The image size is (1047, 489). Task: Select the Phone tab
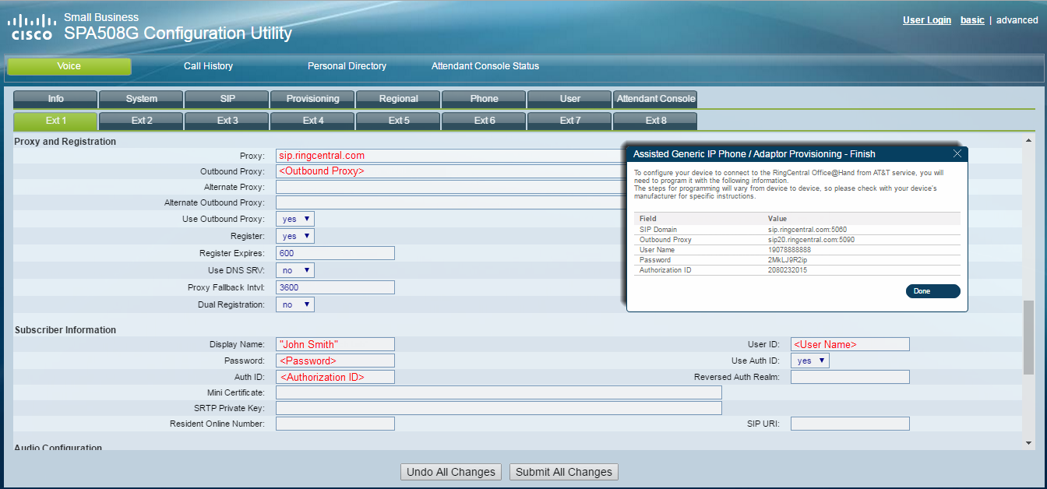[x=484, y=99]
